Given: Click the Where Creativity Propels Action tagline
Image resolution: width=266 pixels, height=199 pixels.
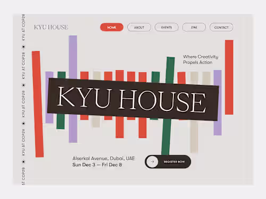Looking at the screenshot, I should pyautogui.click(x=201, y=59).
